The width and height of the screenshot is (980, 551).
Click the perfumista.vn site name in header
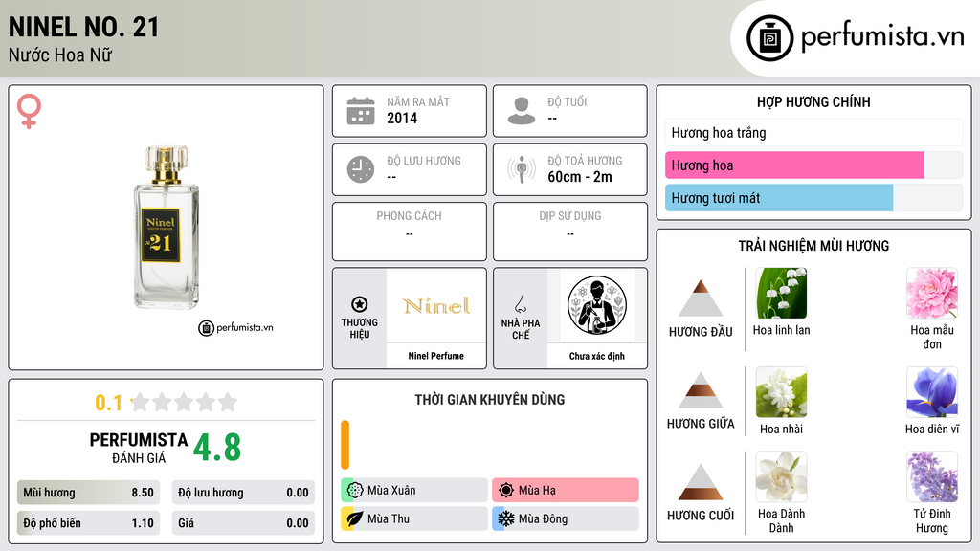coord(882,36)
